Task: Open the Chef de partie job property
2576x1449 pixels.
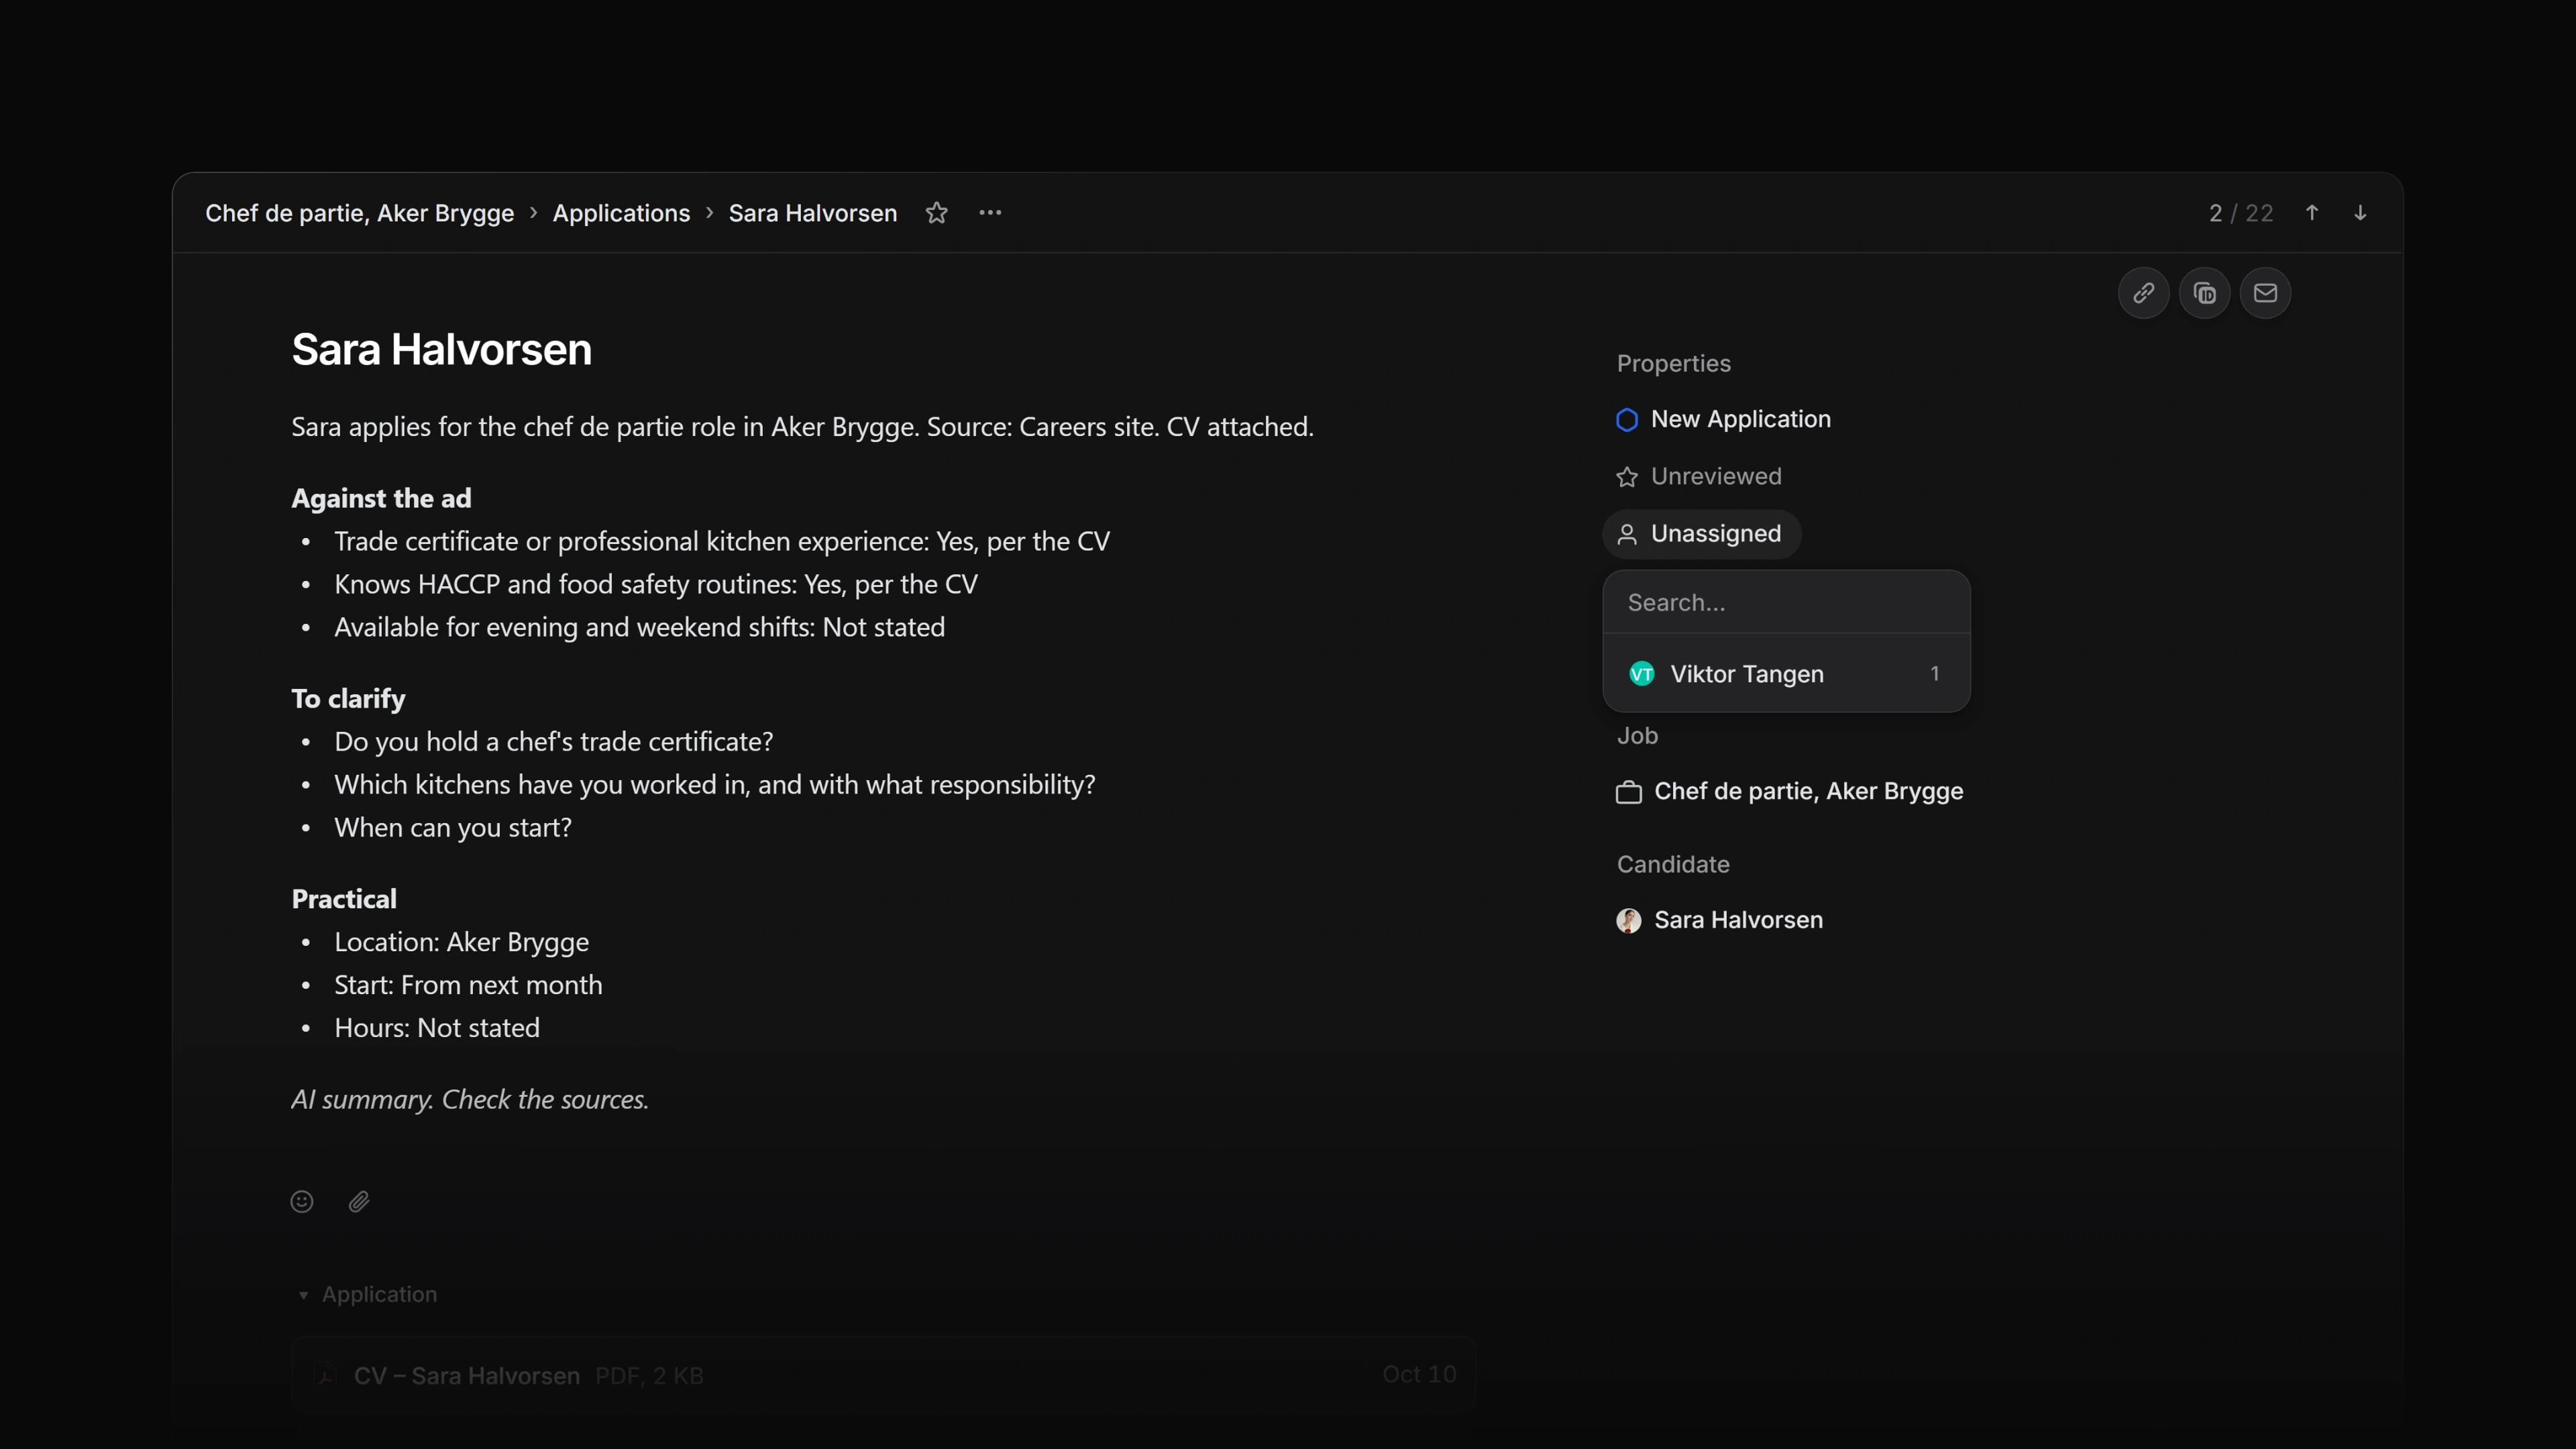Action: coord(1790,792)
